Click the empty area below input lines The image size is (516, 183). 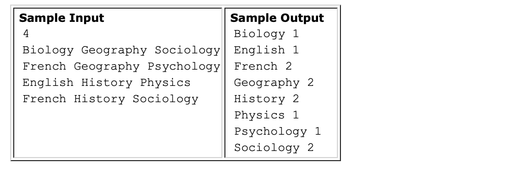(118, 132)
